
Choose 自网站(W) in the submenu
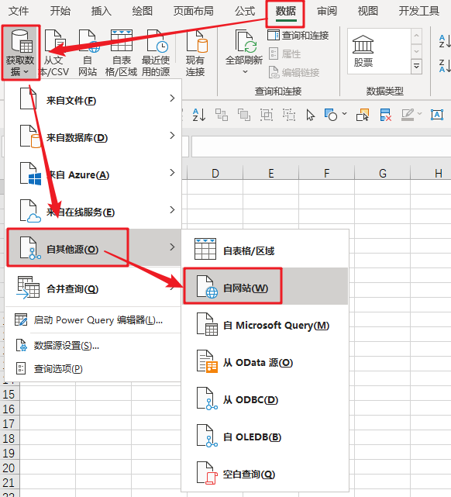pos(265,286)
